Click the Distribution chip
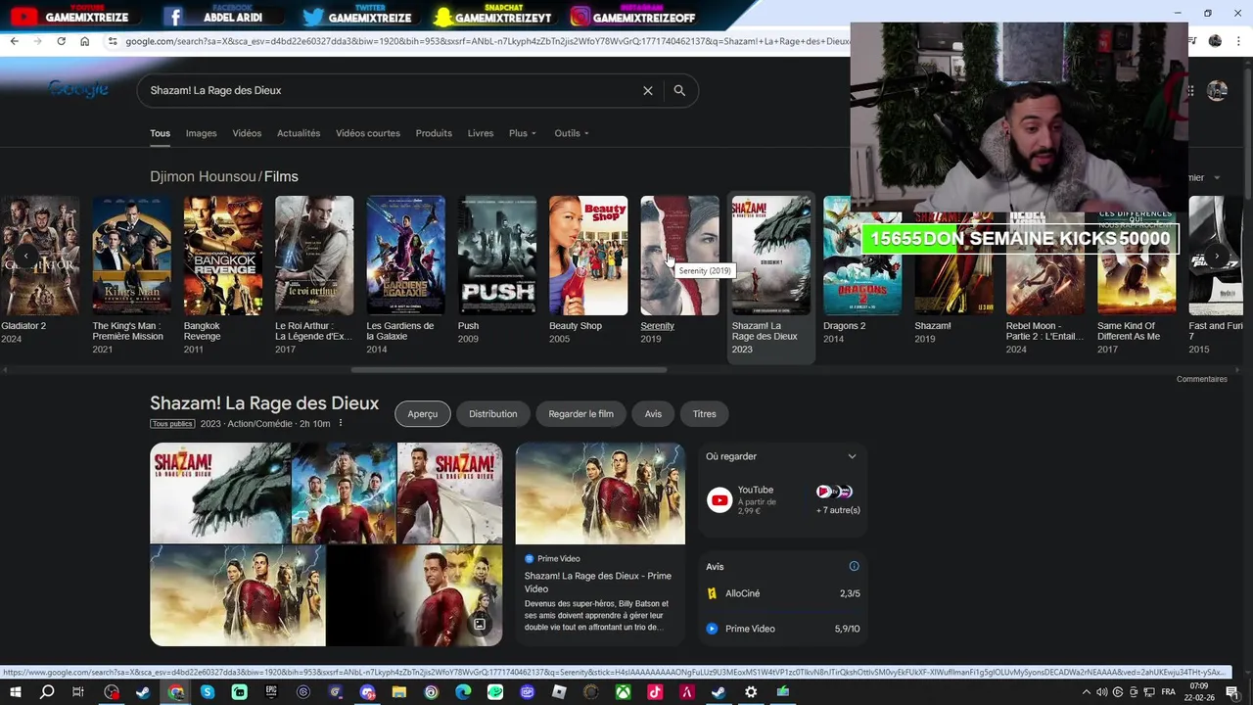 [x=492, y=414]
